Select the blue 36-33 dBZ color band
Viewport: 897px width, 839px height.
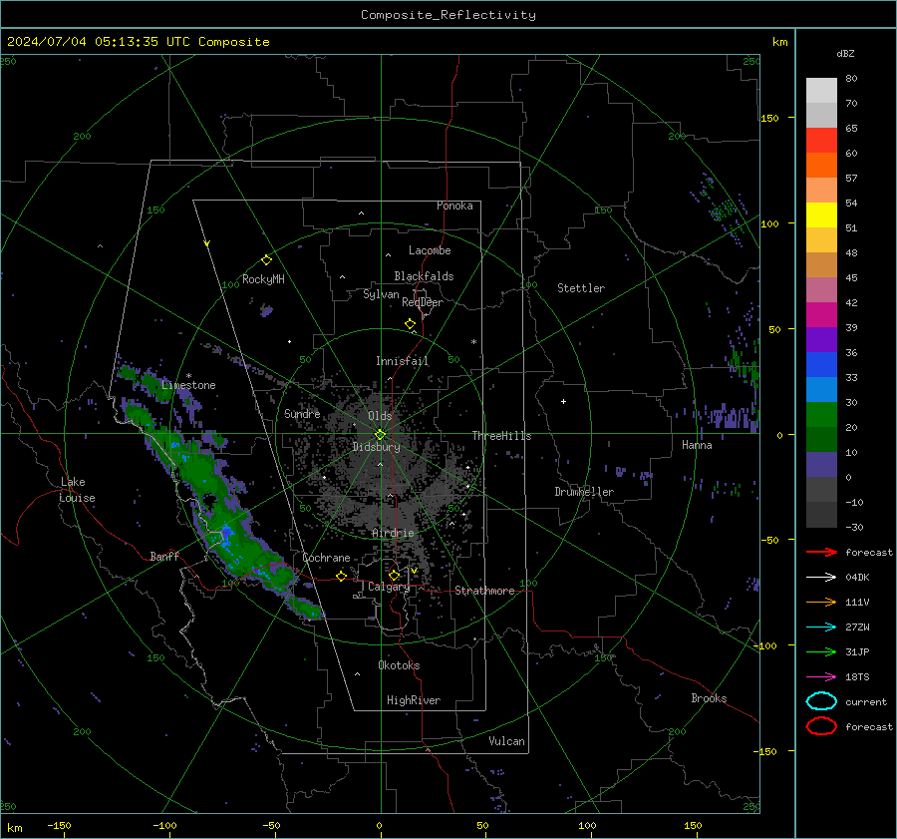821,365
